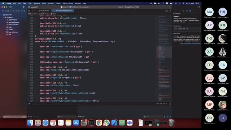231x130 pixels.
Task: Open Safari from the Dock
Action: coord(45,123)
